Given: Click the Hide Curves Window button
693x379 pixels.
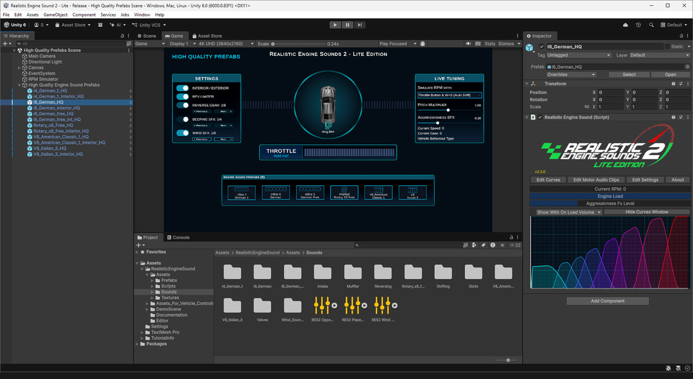Looking at the screenshot, I should click(x=646, y=212).
